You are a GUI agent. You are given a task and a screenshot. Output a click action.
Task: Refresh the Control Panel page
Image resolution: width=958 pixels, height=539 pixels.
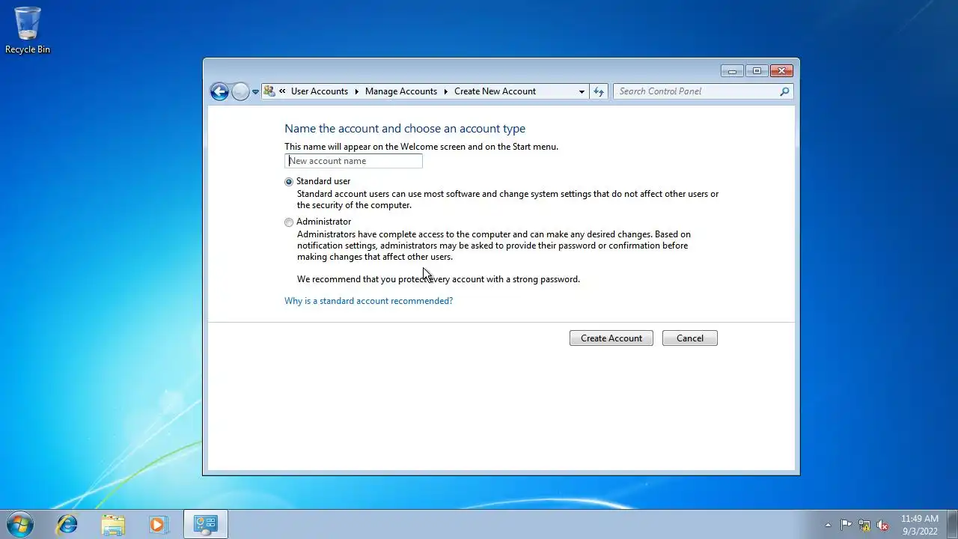click(x=599, y=91)
